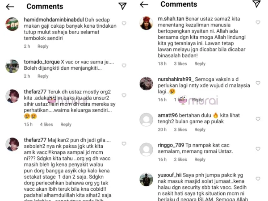Reply to ringgo_789's comment

[200, 159]
